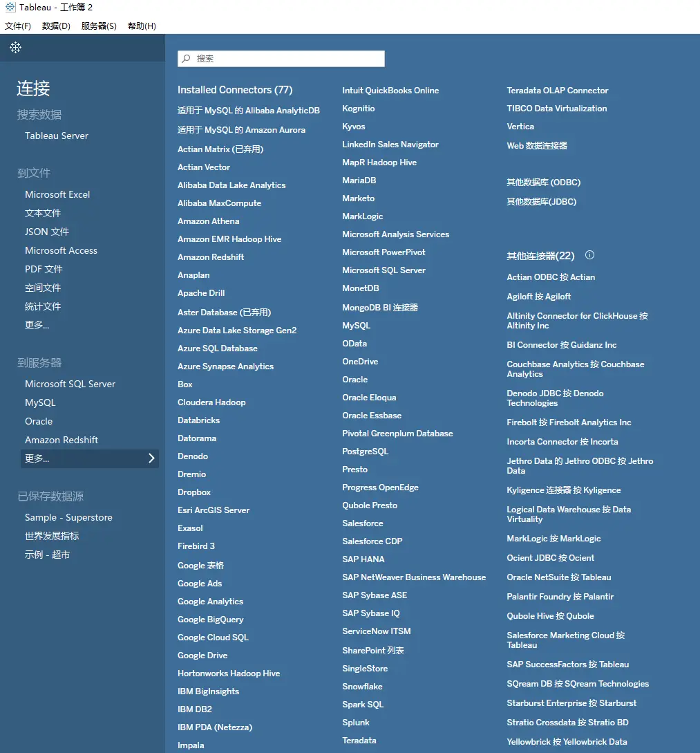This screenshot has height=753, width=700.
Task: Select Snowflake connector
Action: [x=362, y=687]
